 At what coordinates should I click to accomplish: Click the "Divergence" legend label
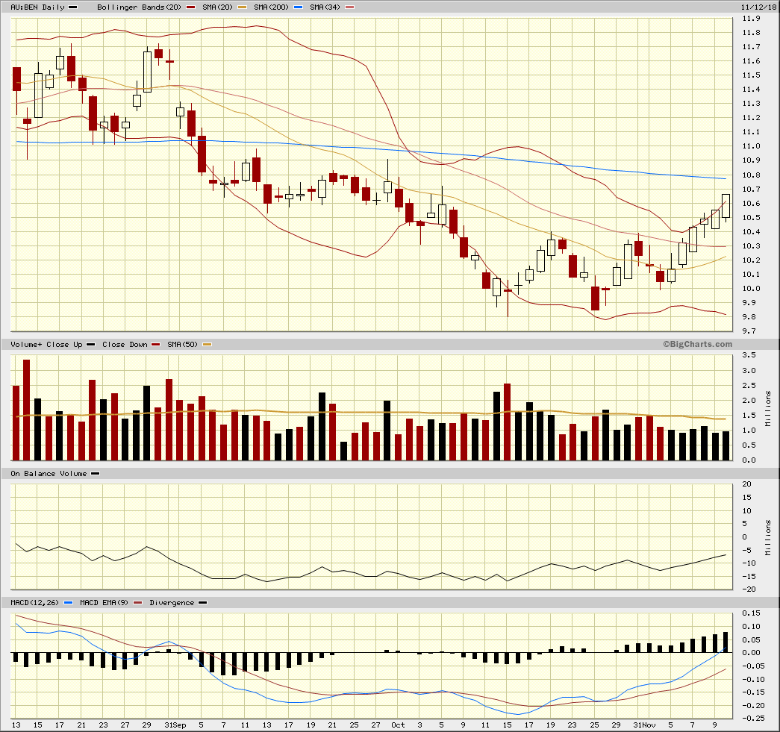click(x=172, y=603)
